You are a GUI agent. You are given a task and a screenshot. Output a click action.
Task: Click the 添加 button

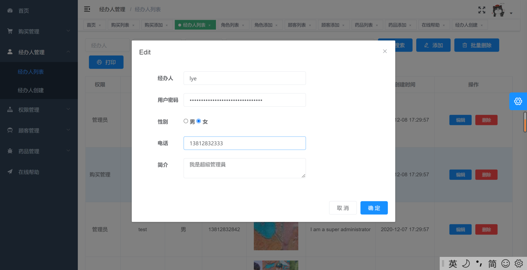[x=433, y=45]
